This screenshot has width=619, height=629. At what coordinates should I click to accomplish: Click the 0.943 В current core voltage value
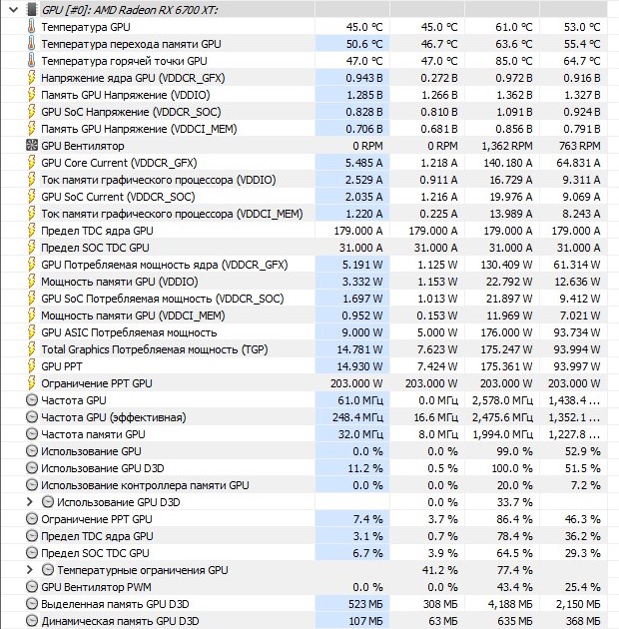pos(364,78)
